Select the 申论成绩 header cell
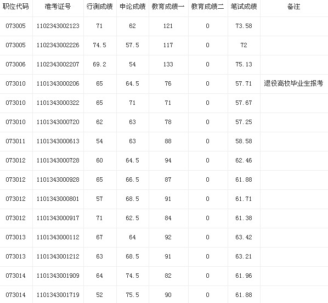 tap(133, 7)
